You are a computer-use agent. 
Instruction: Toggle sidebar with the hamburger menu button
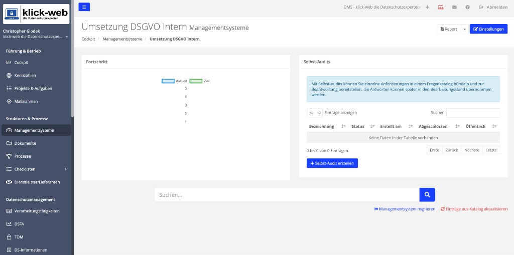84,7
